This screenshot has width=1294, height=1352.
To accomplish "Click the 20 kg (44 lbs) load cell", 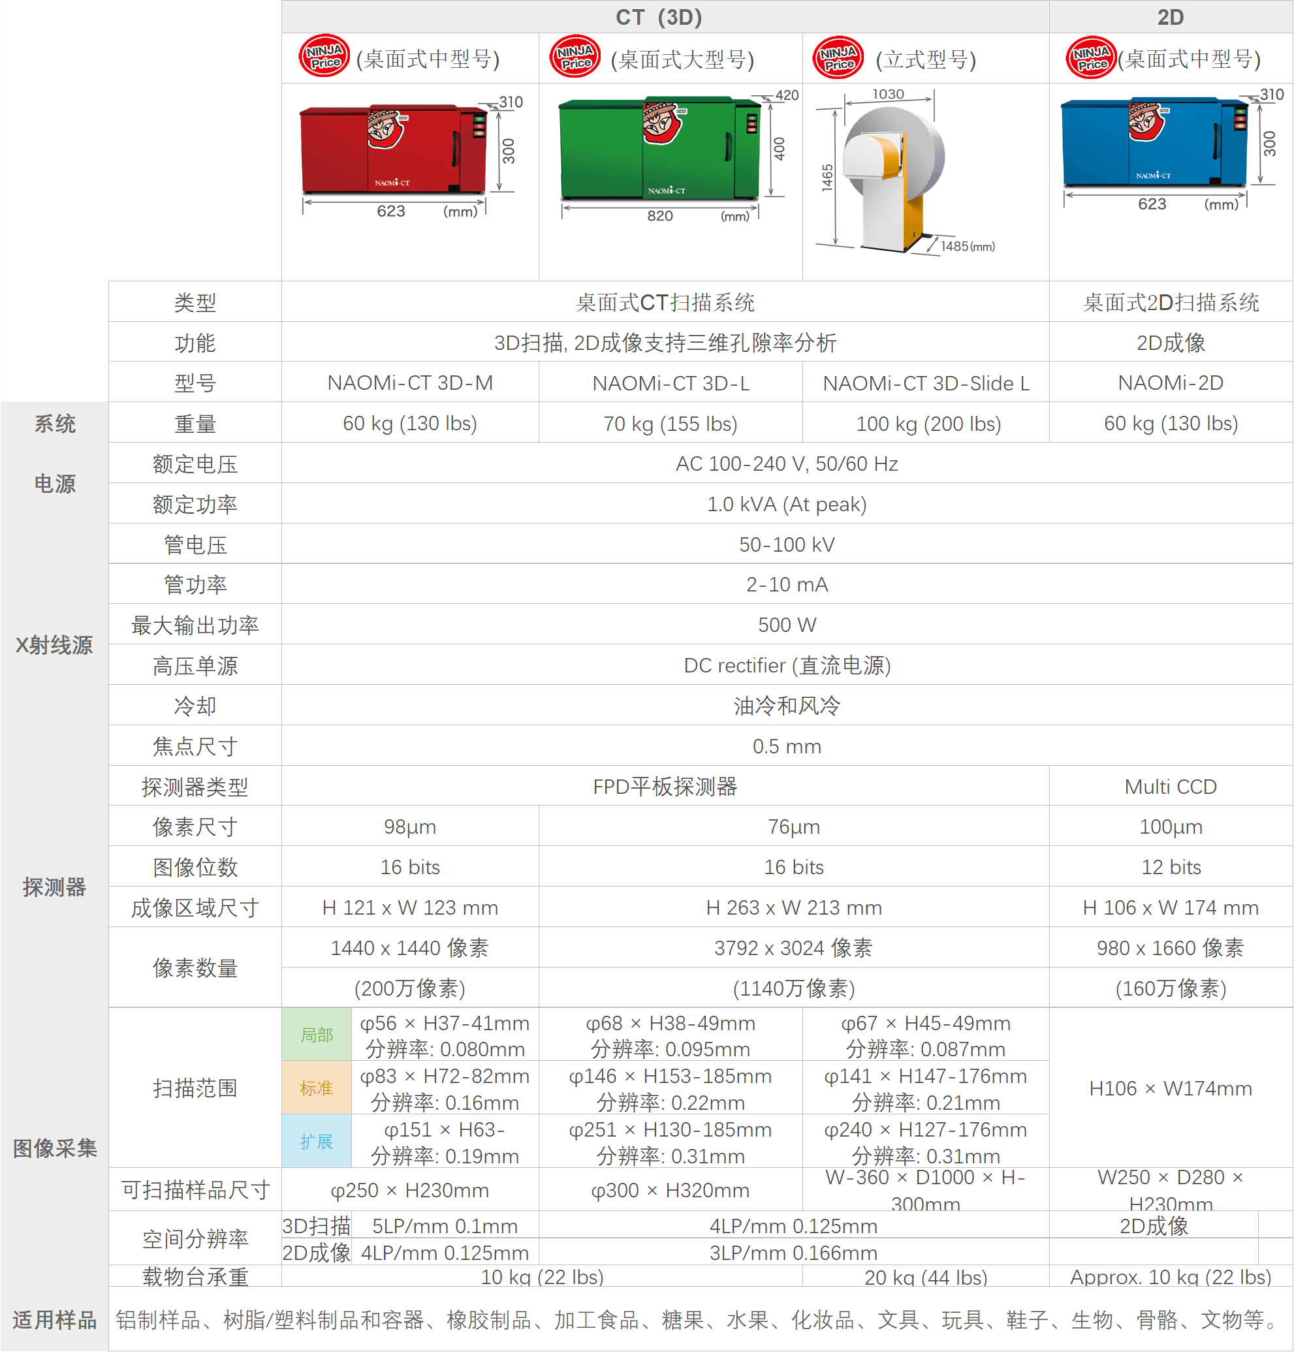I will (x=926, y=1277).
